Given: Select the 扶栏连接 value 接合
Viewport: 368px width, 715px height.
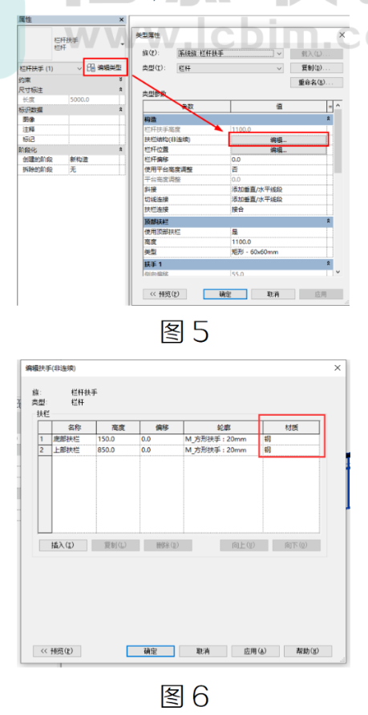Looking at the screenshot, I should click(x=278, y=209).
